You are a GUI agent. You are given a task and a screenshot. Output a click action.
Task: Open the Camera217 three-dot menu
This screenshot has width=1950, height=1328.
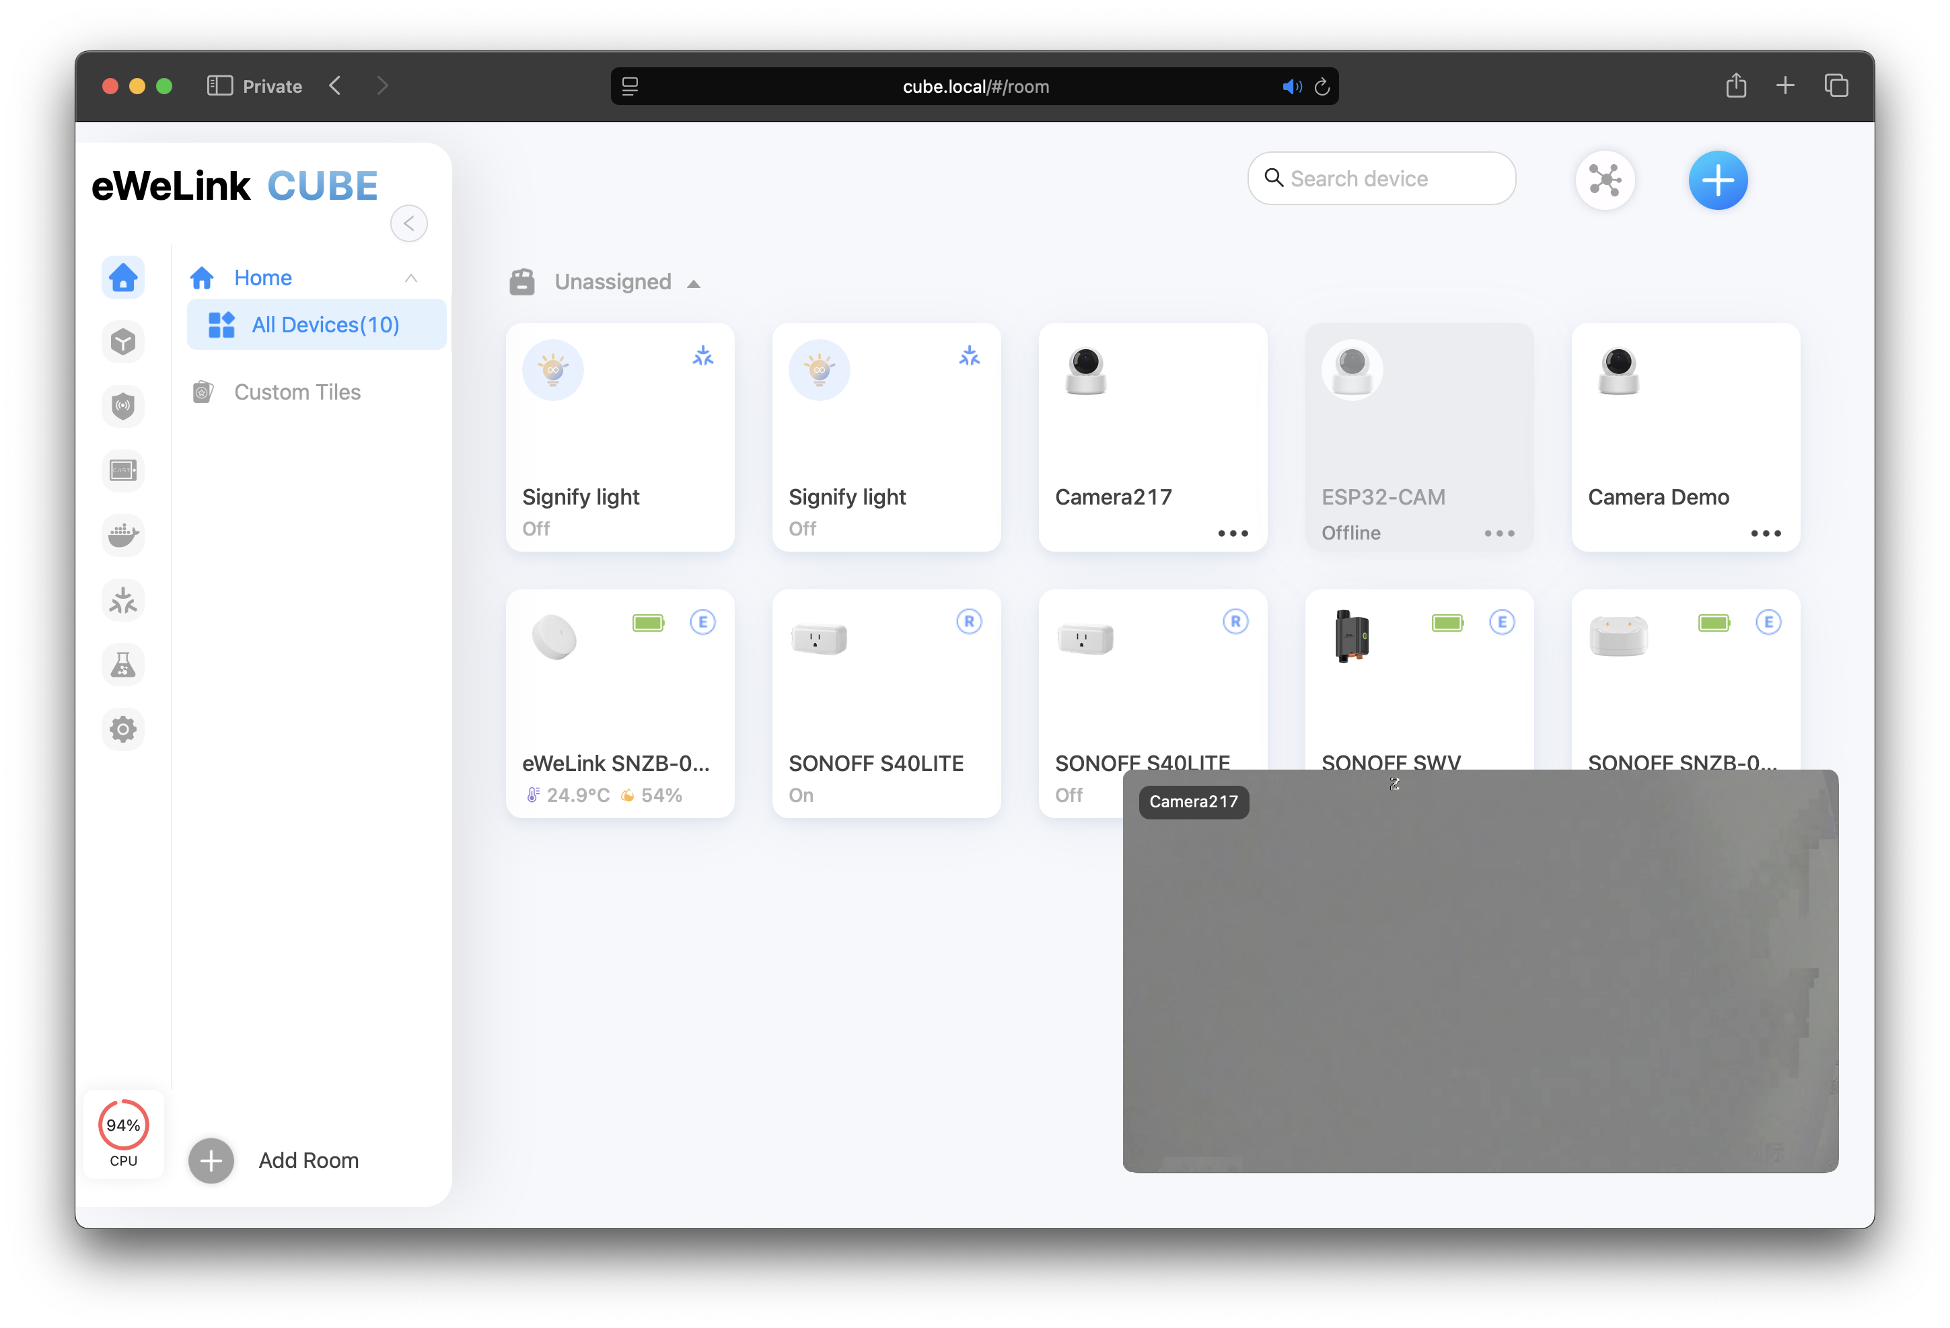click(x=1232, y=533)
